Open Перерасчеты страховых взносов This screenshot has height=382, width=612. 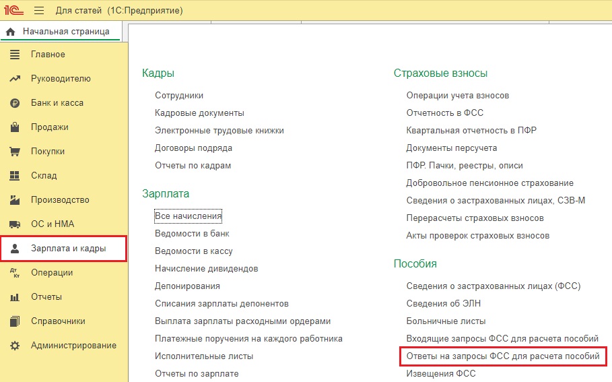(475, 218)
